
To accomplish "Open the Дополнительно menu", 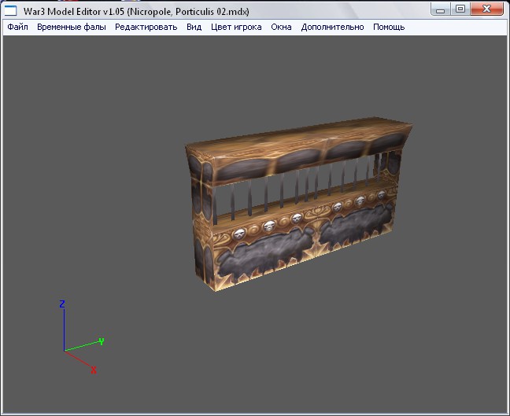I will coord(332,27).
